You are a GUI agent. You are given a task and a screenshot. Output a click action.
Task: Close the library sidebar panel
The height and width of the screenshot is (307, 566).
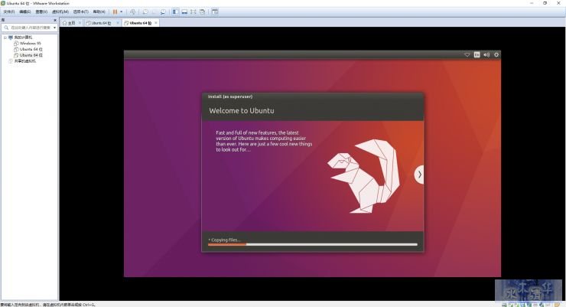[55, 20]
